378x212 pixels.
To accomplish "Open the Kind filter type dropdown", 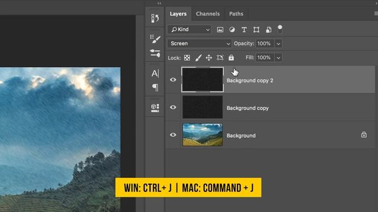I will [189, 29].
